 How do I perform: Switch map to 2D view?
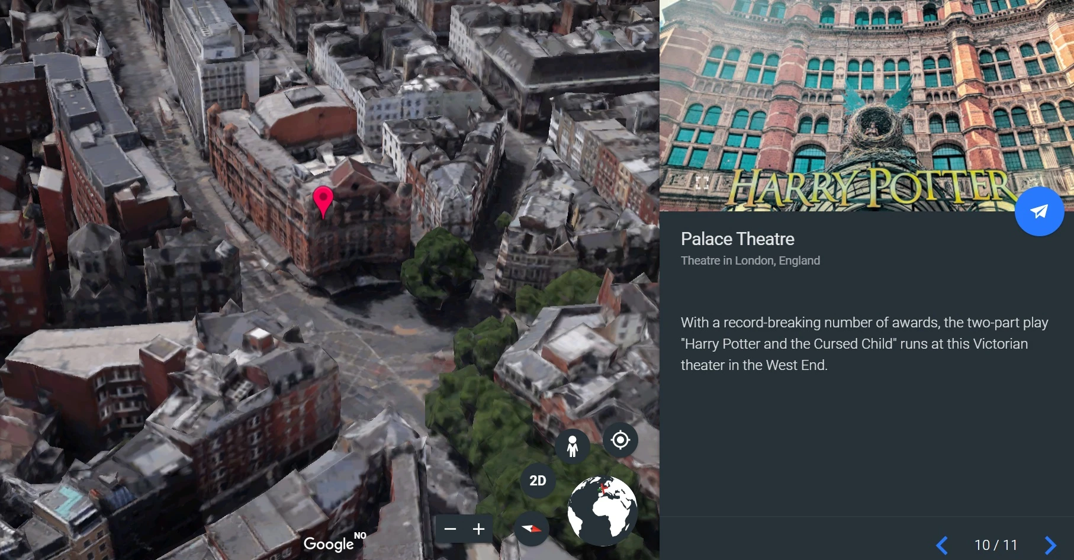click(538, 481)
